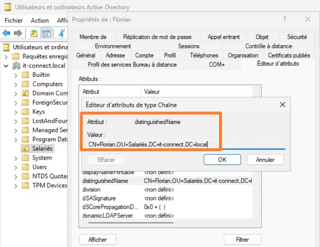Viewport: 320px width, 247px height.
Task: Click the Afficher button
Action: (98, 240)
